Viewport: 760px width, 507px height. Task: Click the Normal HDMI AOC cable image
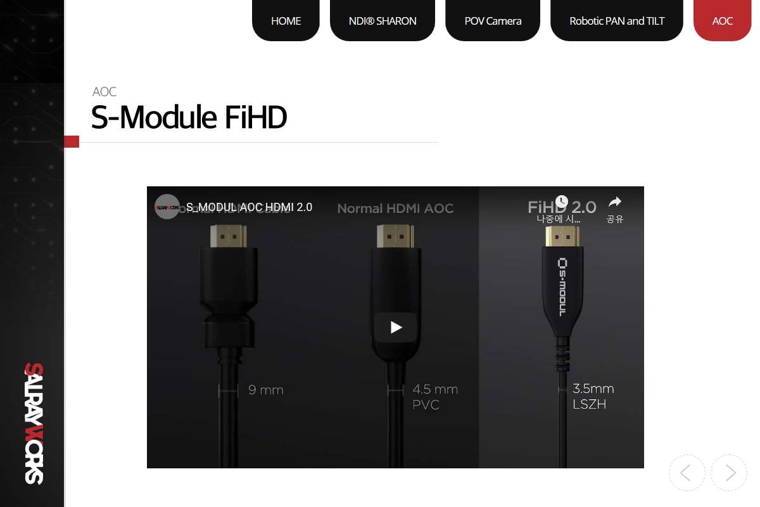(395, 336)
